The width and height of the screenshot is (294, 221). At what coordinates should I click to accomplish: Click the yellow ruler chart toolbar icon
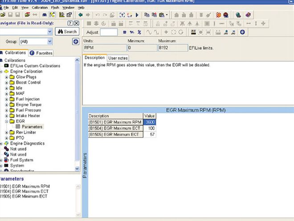tap(61, 15)
